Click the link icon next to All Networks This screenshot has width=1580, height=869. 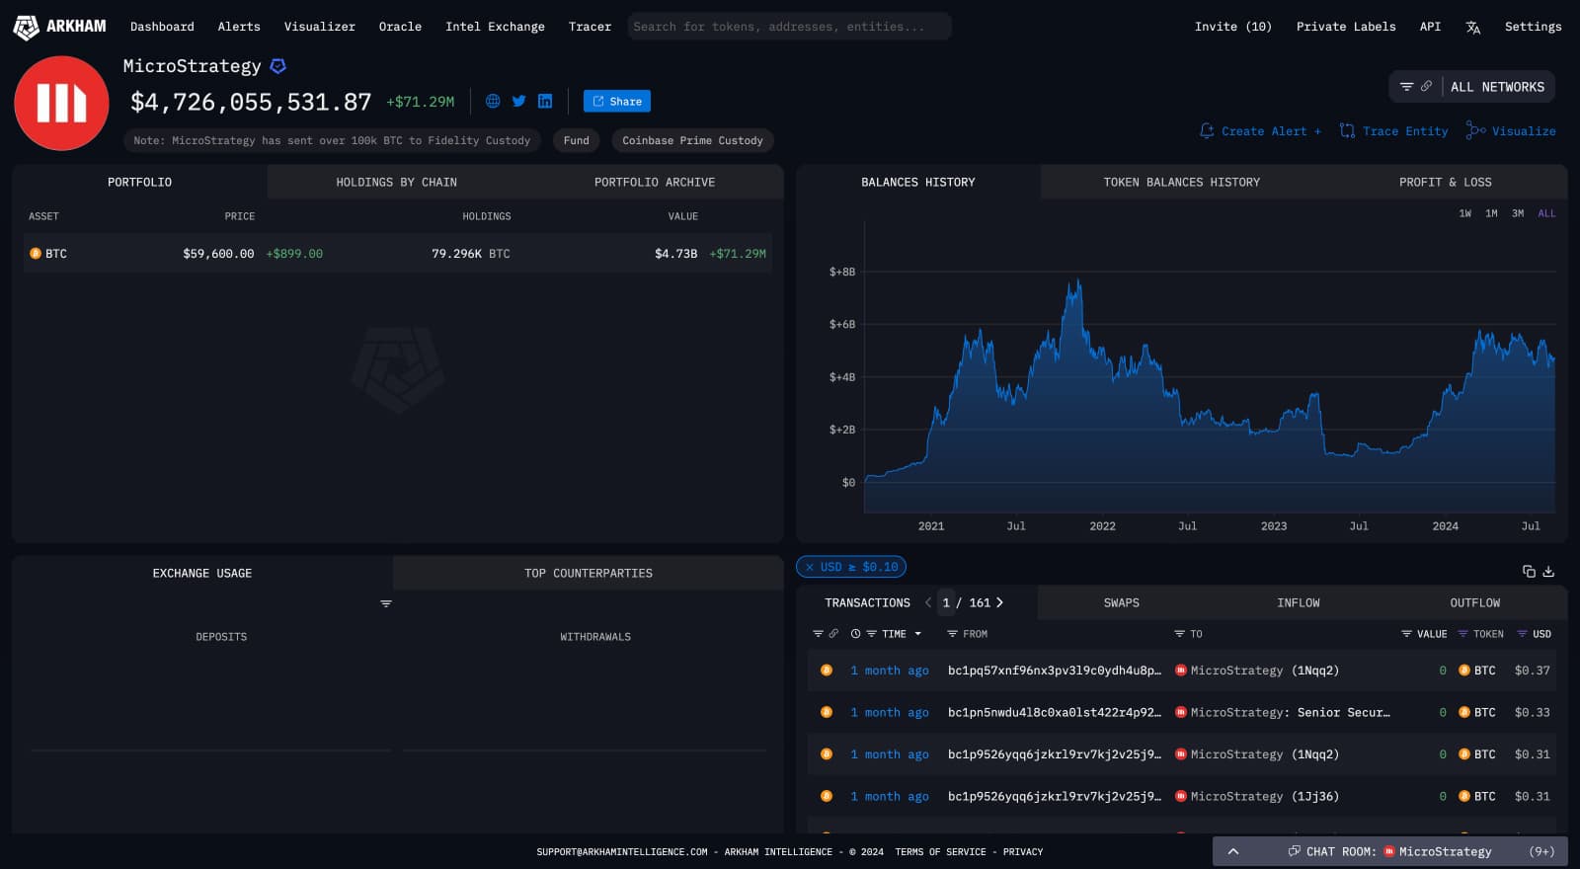(x=1426, y=87)
